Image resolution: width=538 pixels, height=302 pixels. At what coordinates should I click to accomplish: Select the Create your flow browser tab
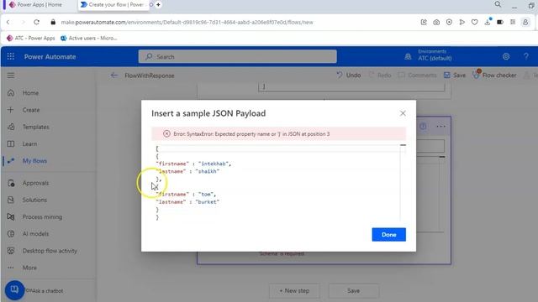[113, 5]
